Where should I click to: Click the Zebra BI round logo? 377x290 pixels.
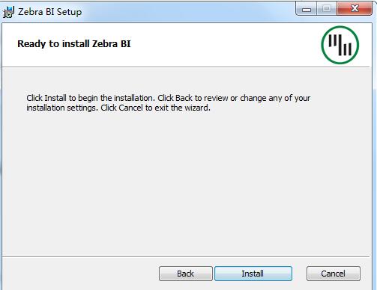pos(340,45)
